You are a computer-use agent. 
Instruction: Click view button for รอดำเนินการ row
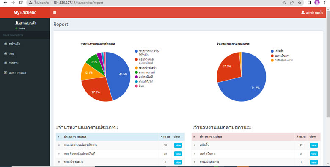tap(314, 154)
